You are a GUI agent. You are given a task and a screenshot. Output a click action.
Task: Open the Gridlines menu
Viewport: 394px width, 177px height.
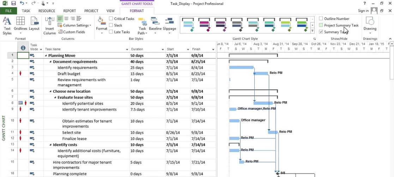point(20,26)
